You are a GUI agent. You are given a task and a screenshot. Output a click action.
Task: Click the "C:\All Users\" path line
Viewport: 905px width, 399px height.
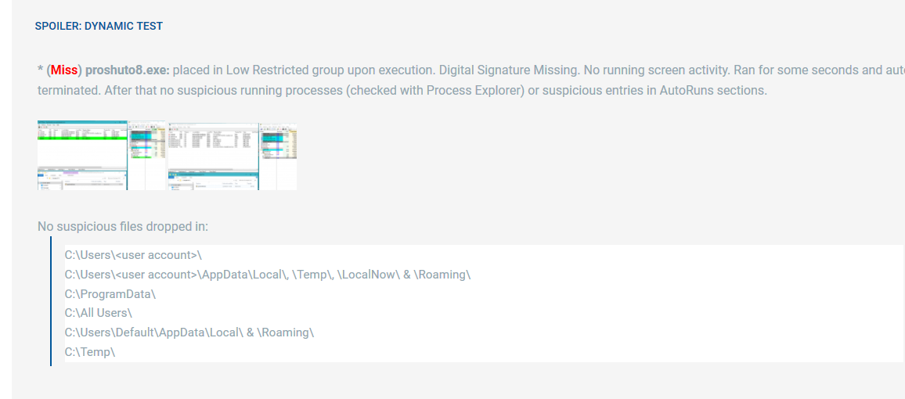point(99,313)
